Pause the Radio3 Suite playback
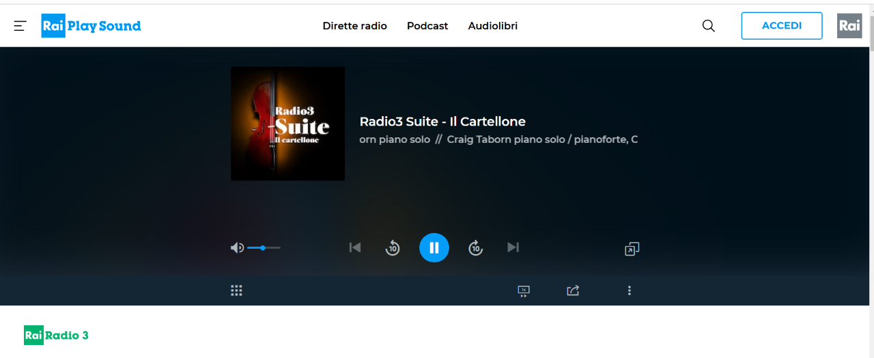This screenshot has width=874, height=358. click(x=434, y=247)
